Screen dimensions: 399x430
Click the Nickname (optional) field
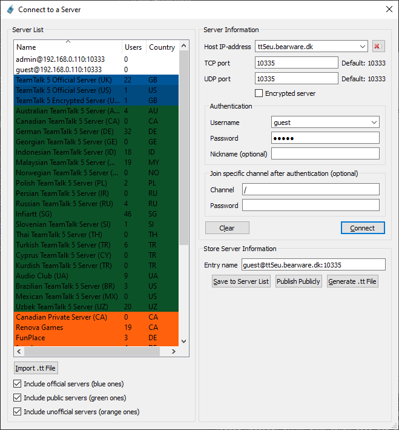click(x=325, y=153)
